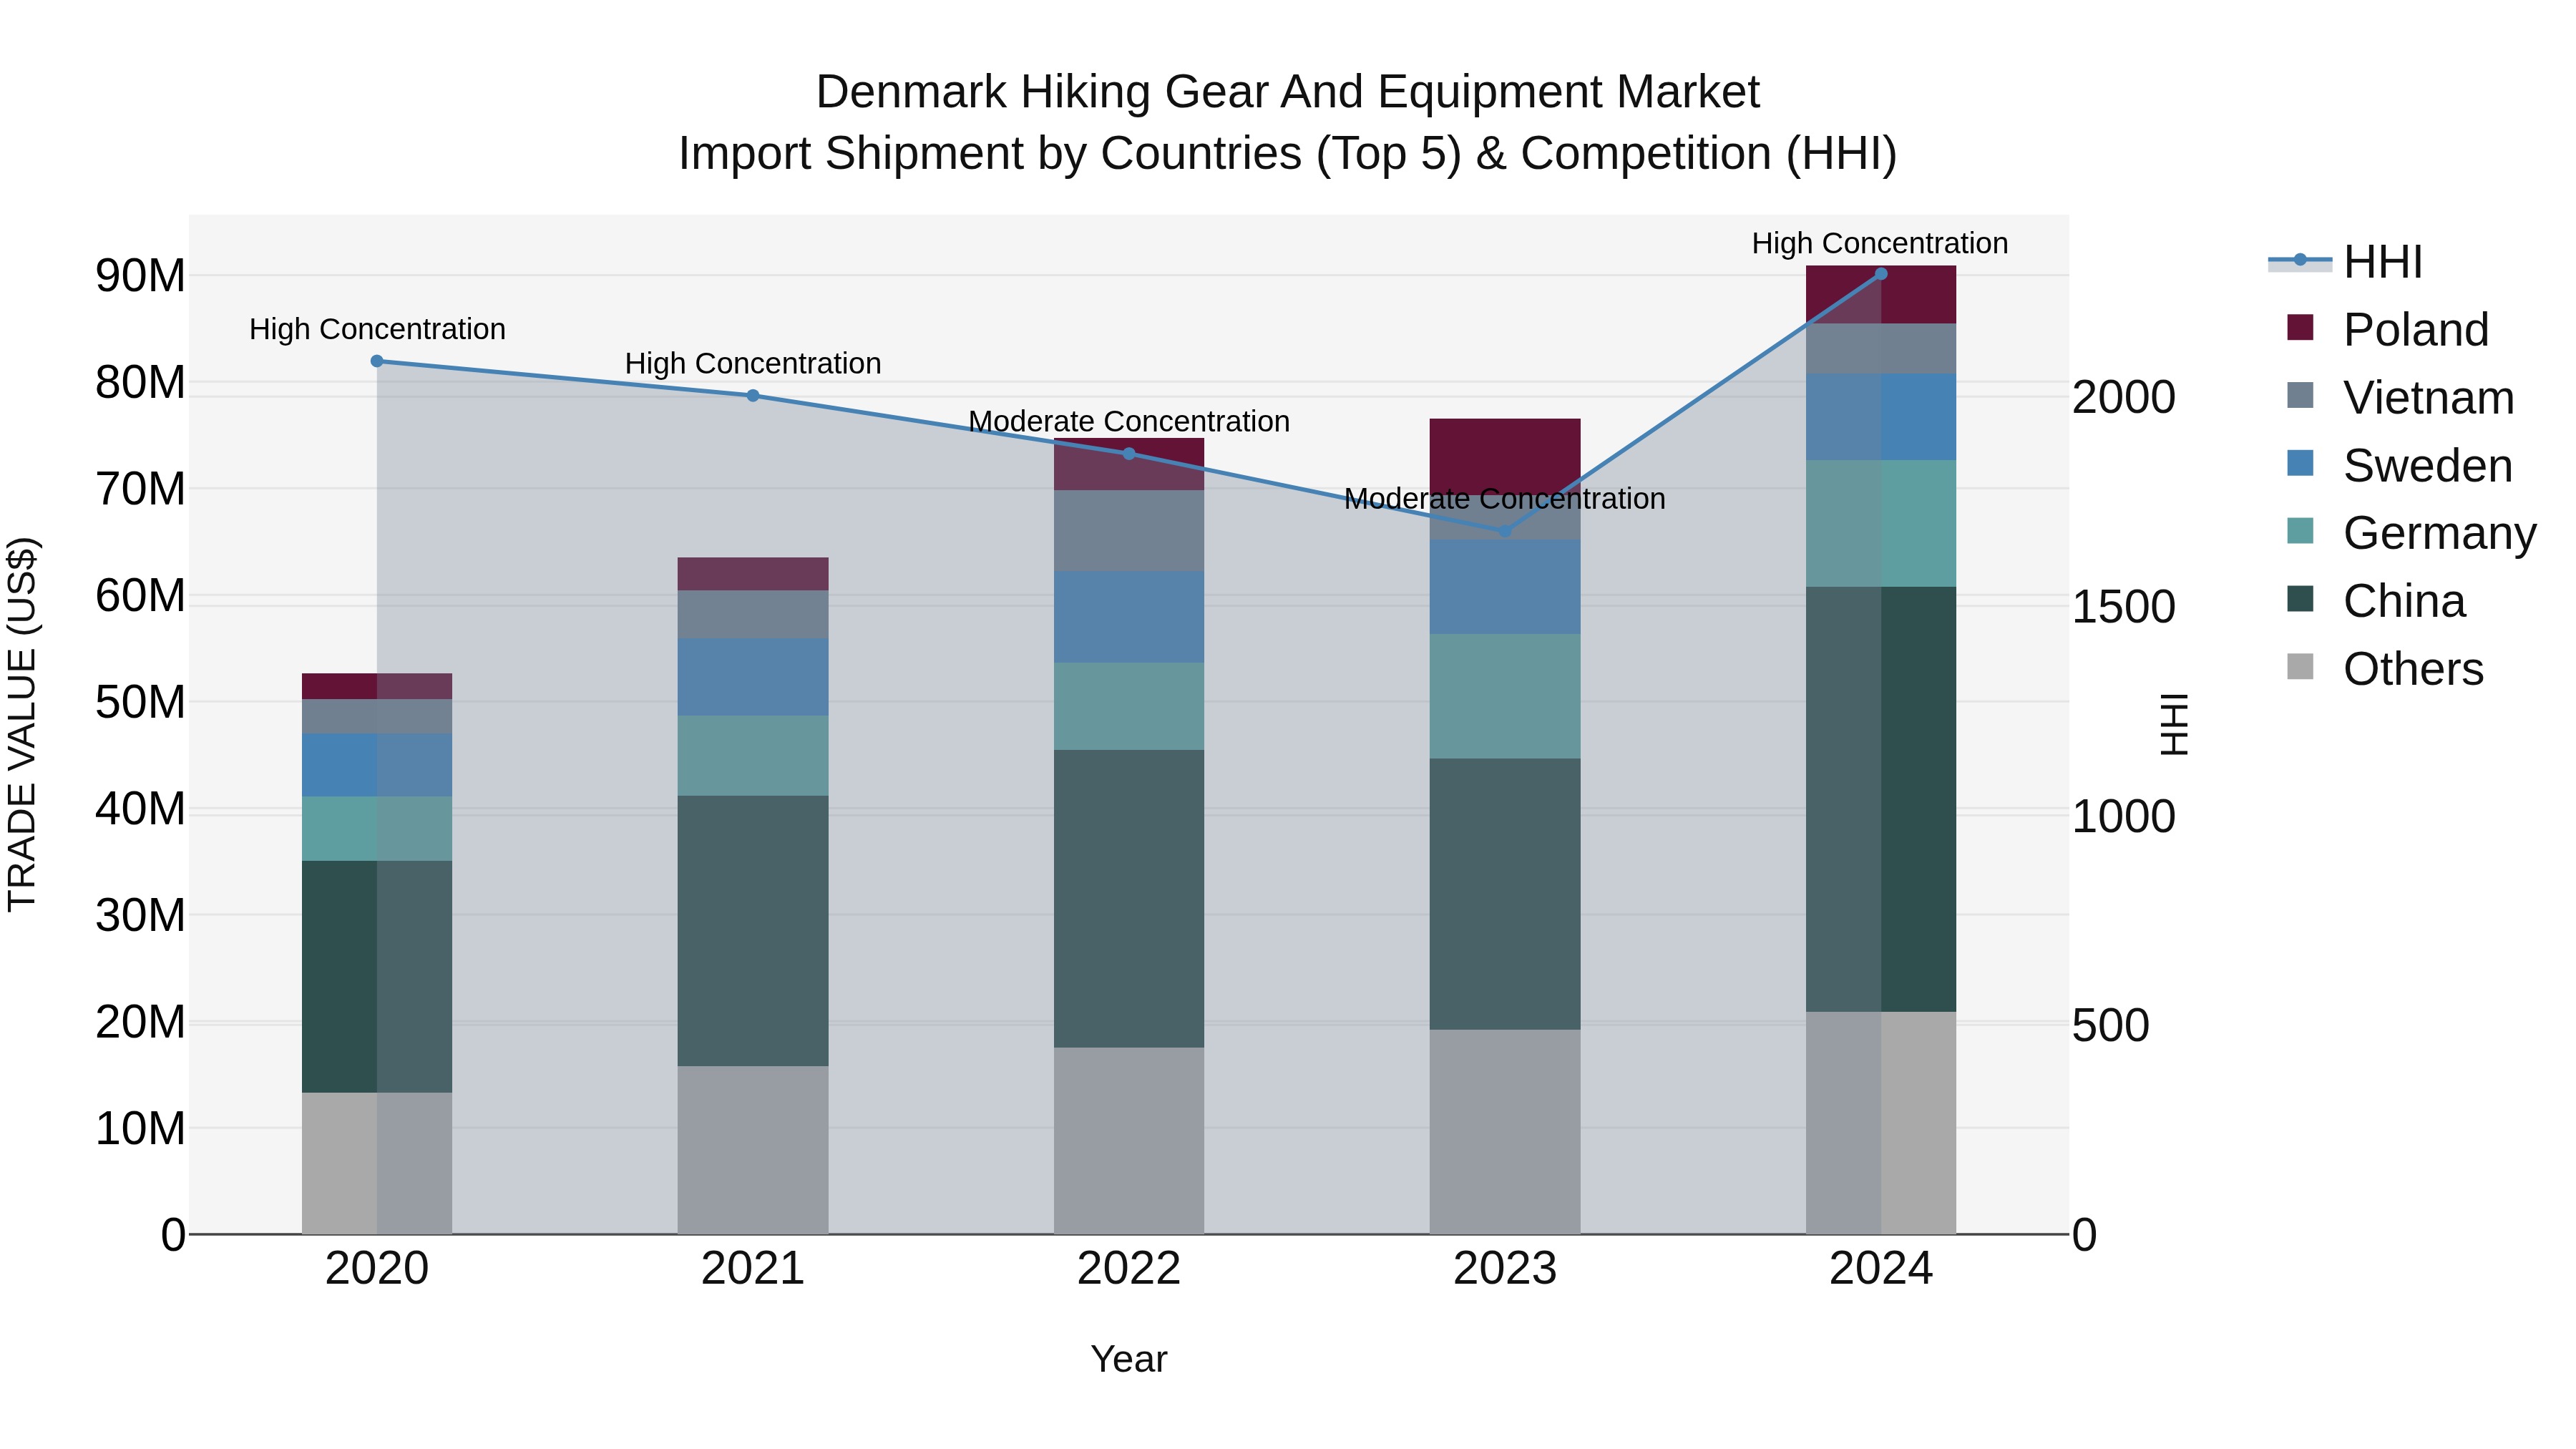Image resolution: width=2576 pixels, height=1449 pixels.
Task: Click the 'TRADE VALUE (US$)' axis title
Action: [x=22, y=724]
